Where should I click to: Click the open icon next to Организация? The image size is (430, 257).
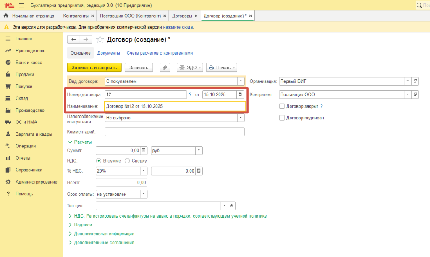coord(415,81)
